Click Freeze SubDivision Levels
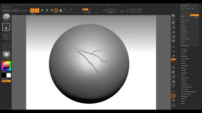The image size is (202, 113). tap(189, 8)
